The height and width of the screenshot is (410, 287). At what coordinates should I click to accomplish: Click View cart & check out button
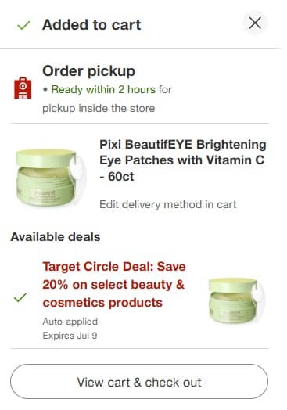coord(139,382)
